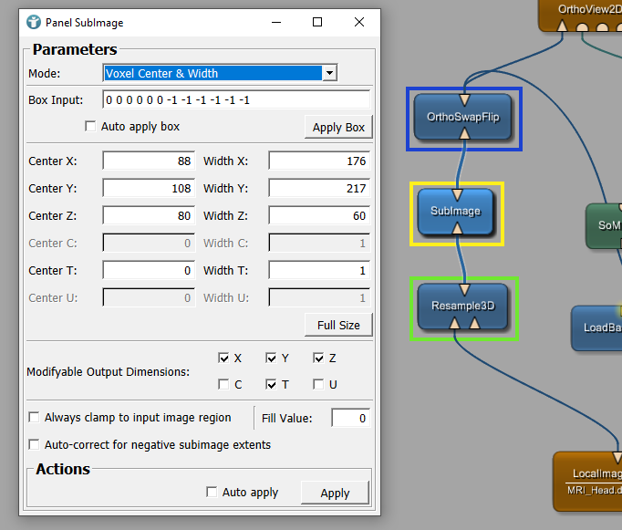Open the Mode dropdown list
Image resolution: width=622 pixels, height=530 pixels.
tap(330, 73)
